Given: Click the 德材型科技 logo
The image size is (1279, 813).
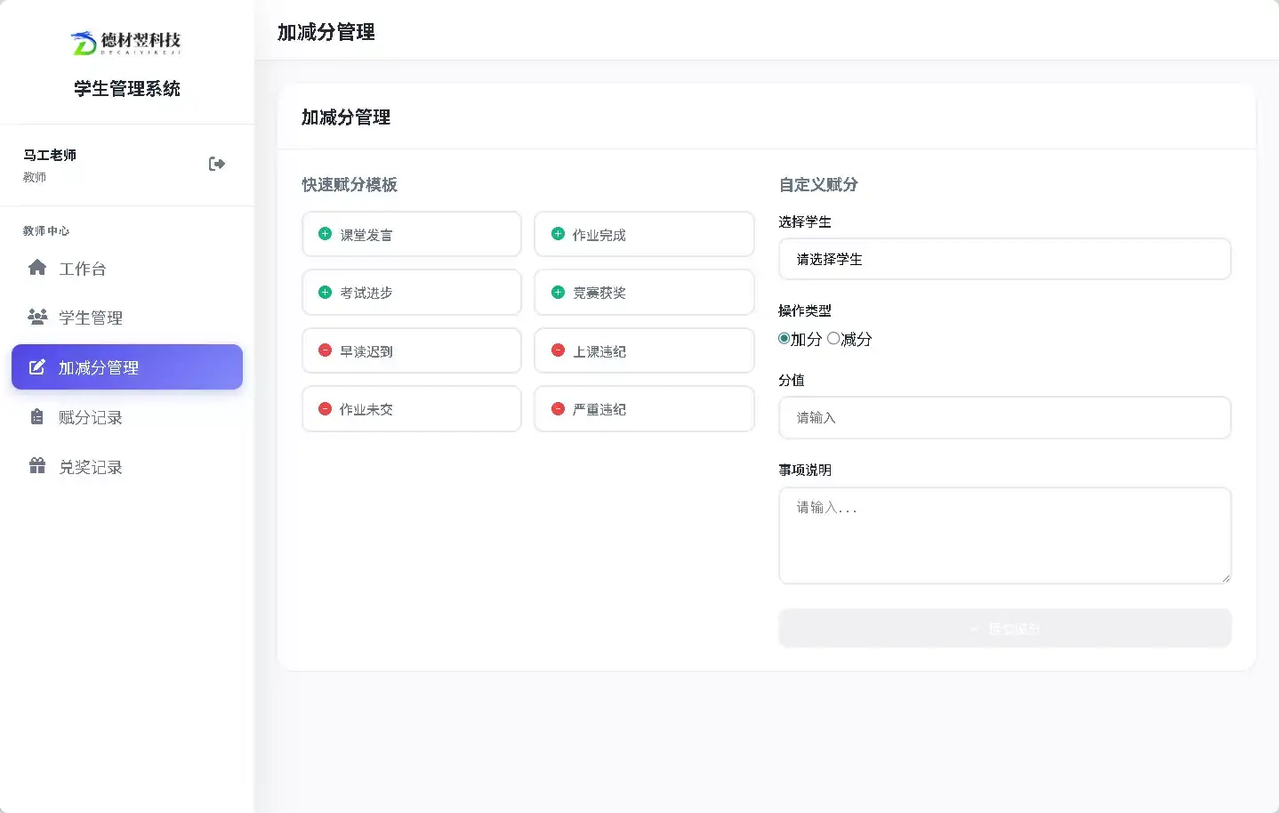Looking at the screenshot, I should pos(126,42).
